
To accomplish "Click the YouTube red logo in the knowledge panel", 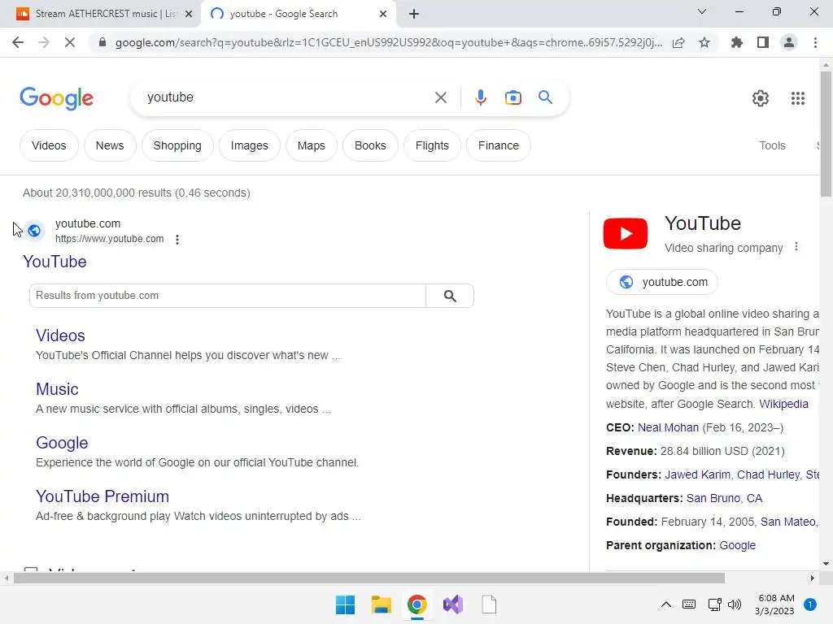I will point(626,233).
